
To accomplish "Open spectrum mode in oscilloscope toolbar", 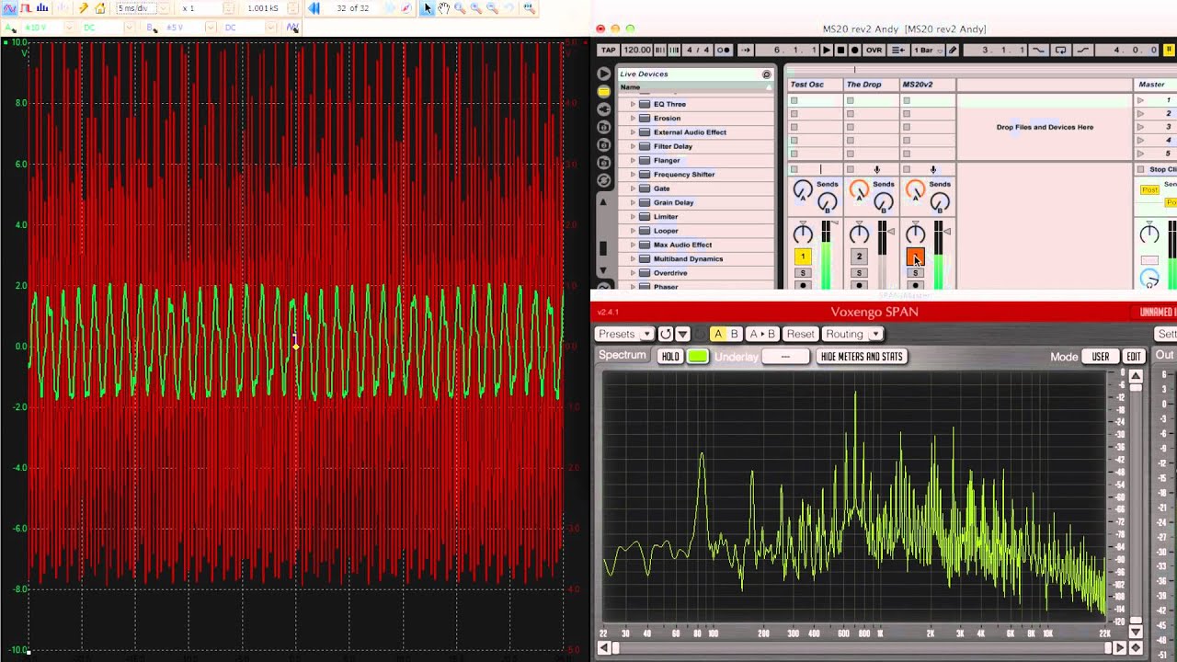I will [x=42, y=8].
